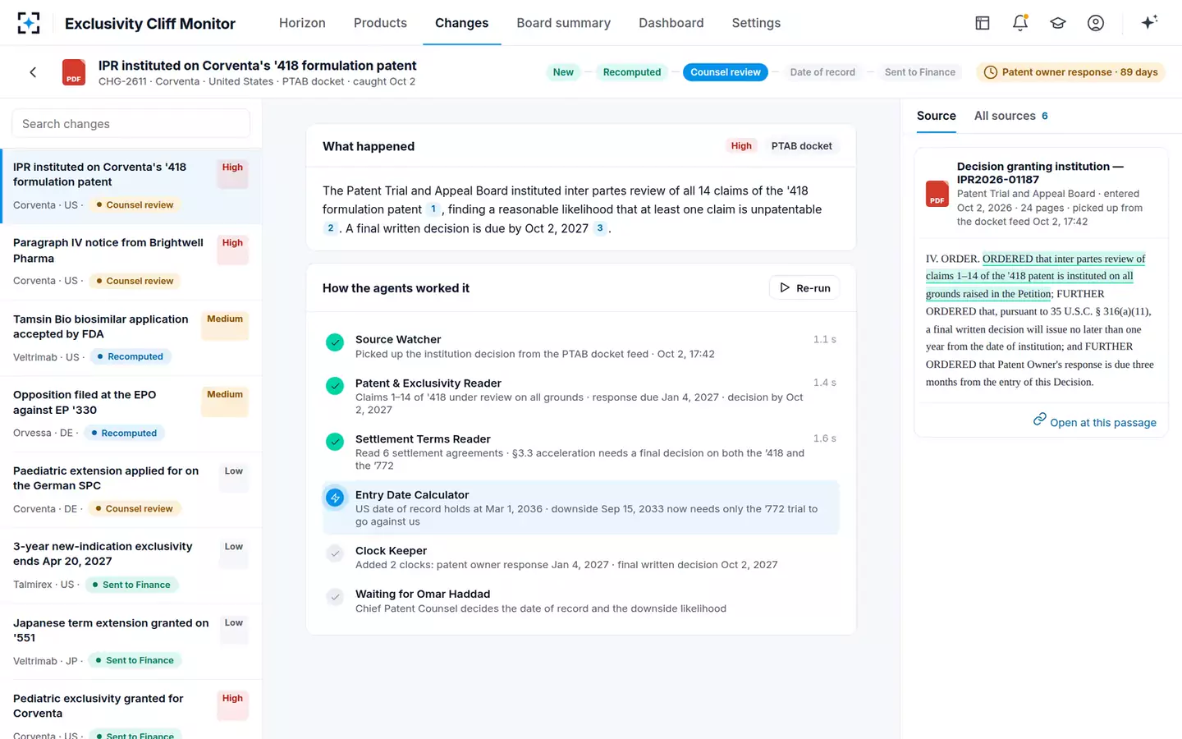Select Paediatric extension for German SPC
The height and width of the screenshot is (739, 1182).
131,489
